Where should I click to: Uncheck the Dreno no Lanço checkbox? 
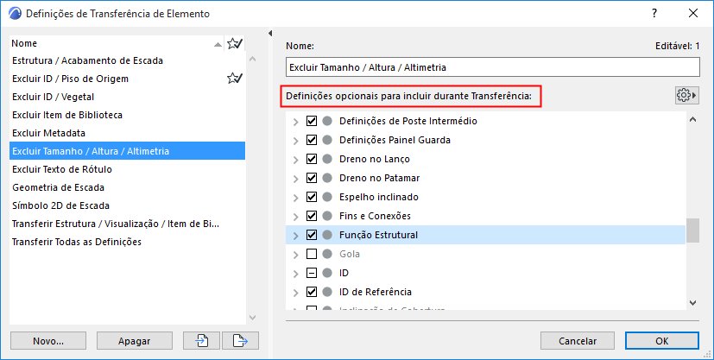point(313,159)
